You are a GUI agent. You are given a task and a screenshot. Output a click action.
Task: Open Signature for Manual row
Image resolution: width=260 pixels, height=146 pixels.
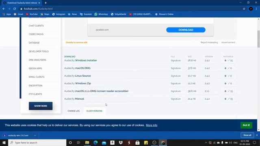[175, 99]
